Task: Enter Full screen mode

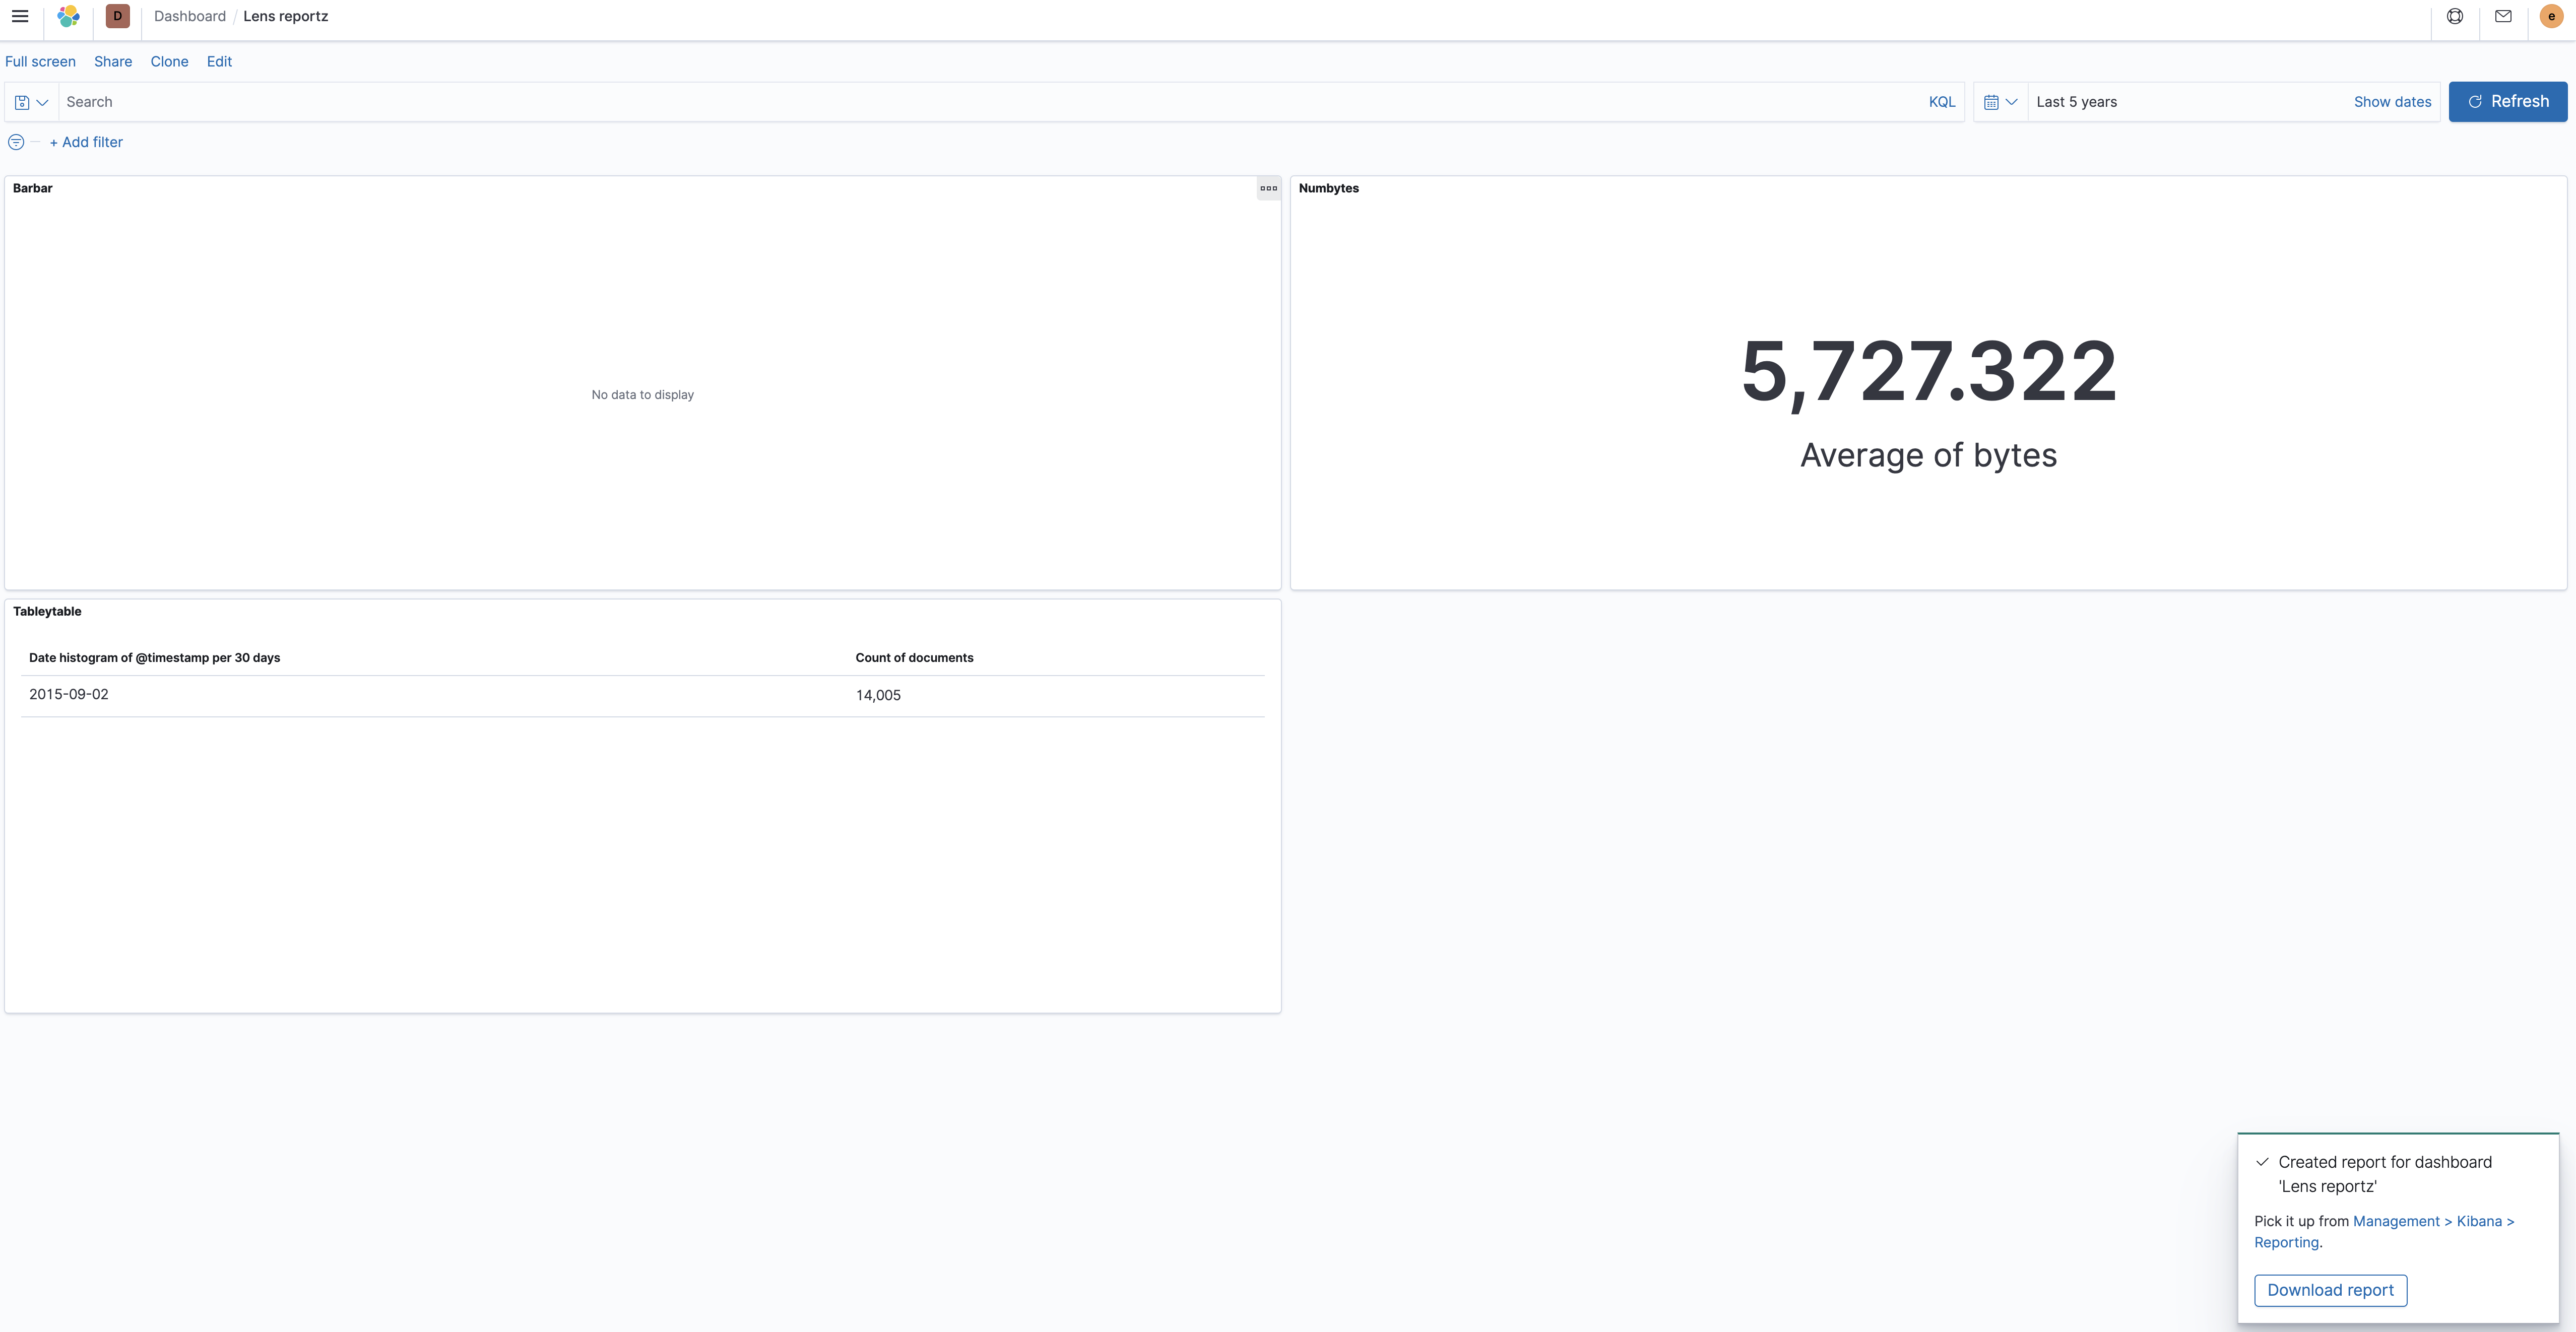Action: (40, 61)
